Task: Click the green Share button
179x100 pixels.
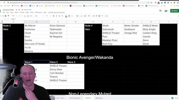Action: pyautogui.click(x=175, y=11)
